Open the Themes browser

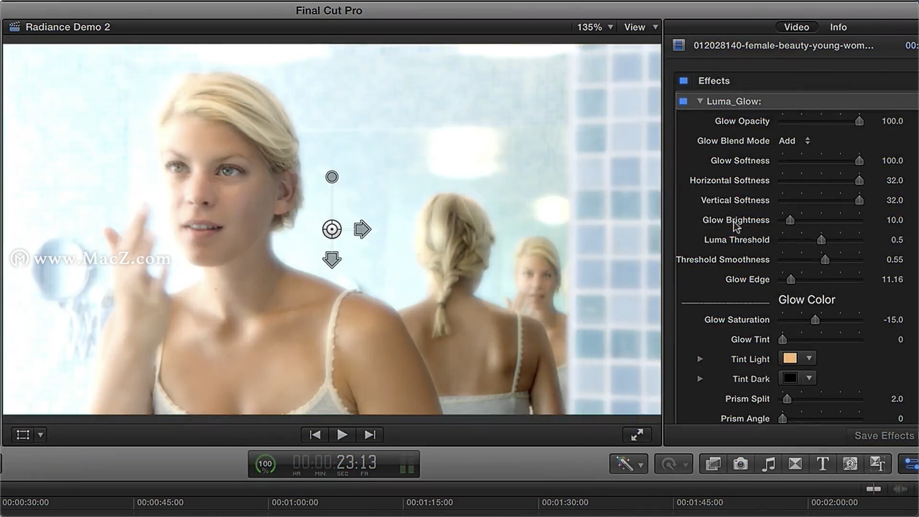(877, 464)
